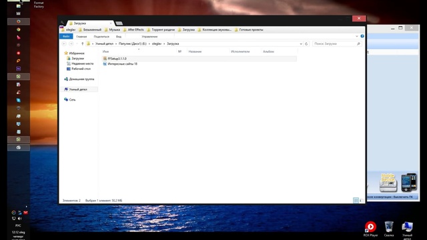
Task: Click the Корзина recycle bin icon
Action: coord(388,229)
